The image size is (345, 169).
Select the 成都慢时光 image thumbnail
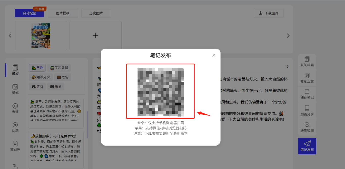pyautogui.click(x=41, y=36)
